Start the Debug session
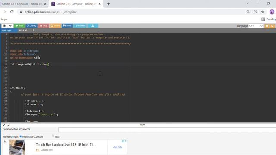 [x=31, y=26]
